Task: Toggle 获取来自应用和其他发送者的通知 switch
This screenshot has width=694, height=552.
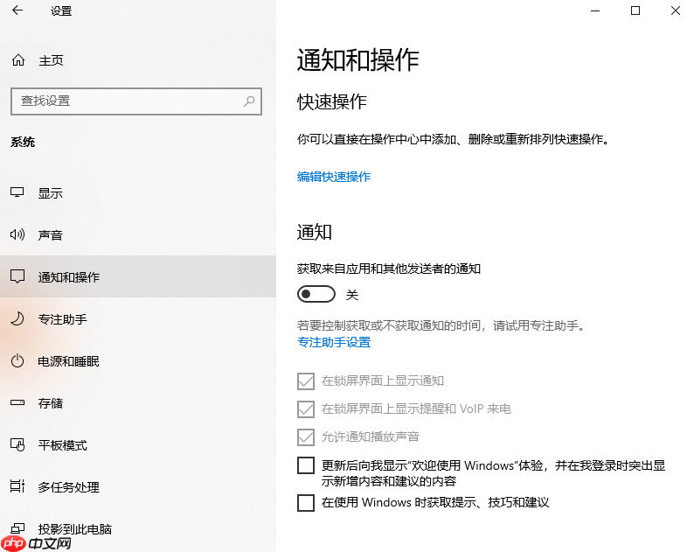Action: pos(316,294)
